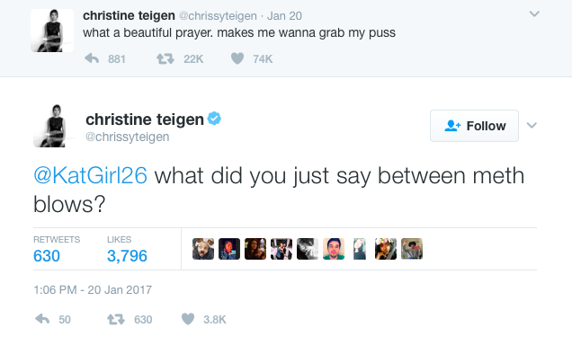Retweet the main tweet showing 630
The image size is (572, 354).
116,320
